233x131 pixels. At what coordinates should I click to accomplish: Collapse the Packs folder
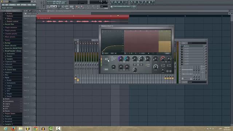[x=7, y=78]
